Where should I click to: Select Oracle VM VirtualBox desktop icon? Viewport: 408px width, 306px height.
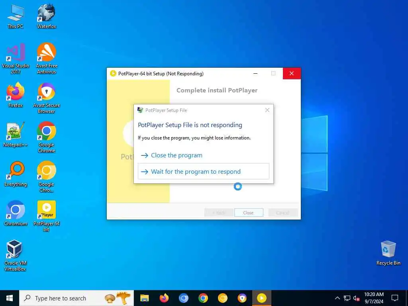(x=15, y=256)
